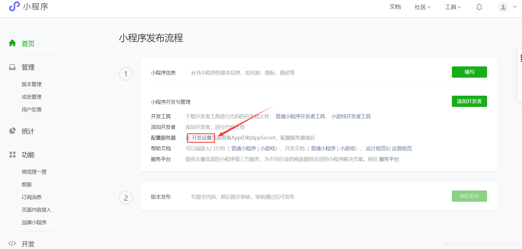Screen dimensions: 522x249
Task: Click the inbox icon beside 管理
Action: pos(12,67)
